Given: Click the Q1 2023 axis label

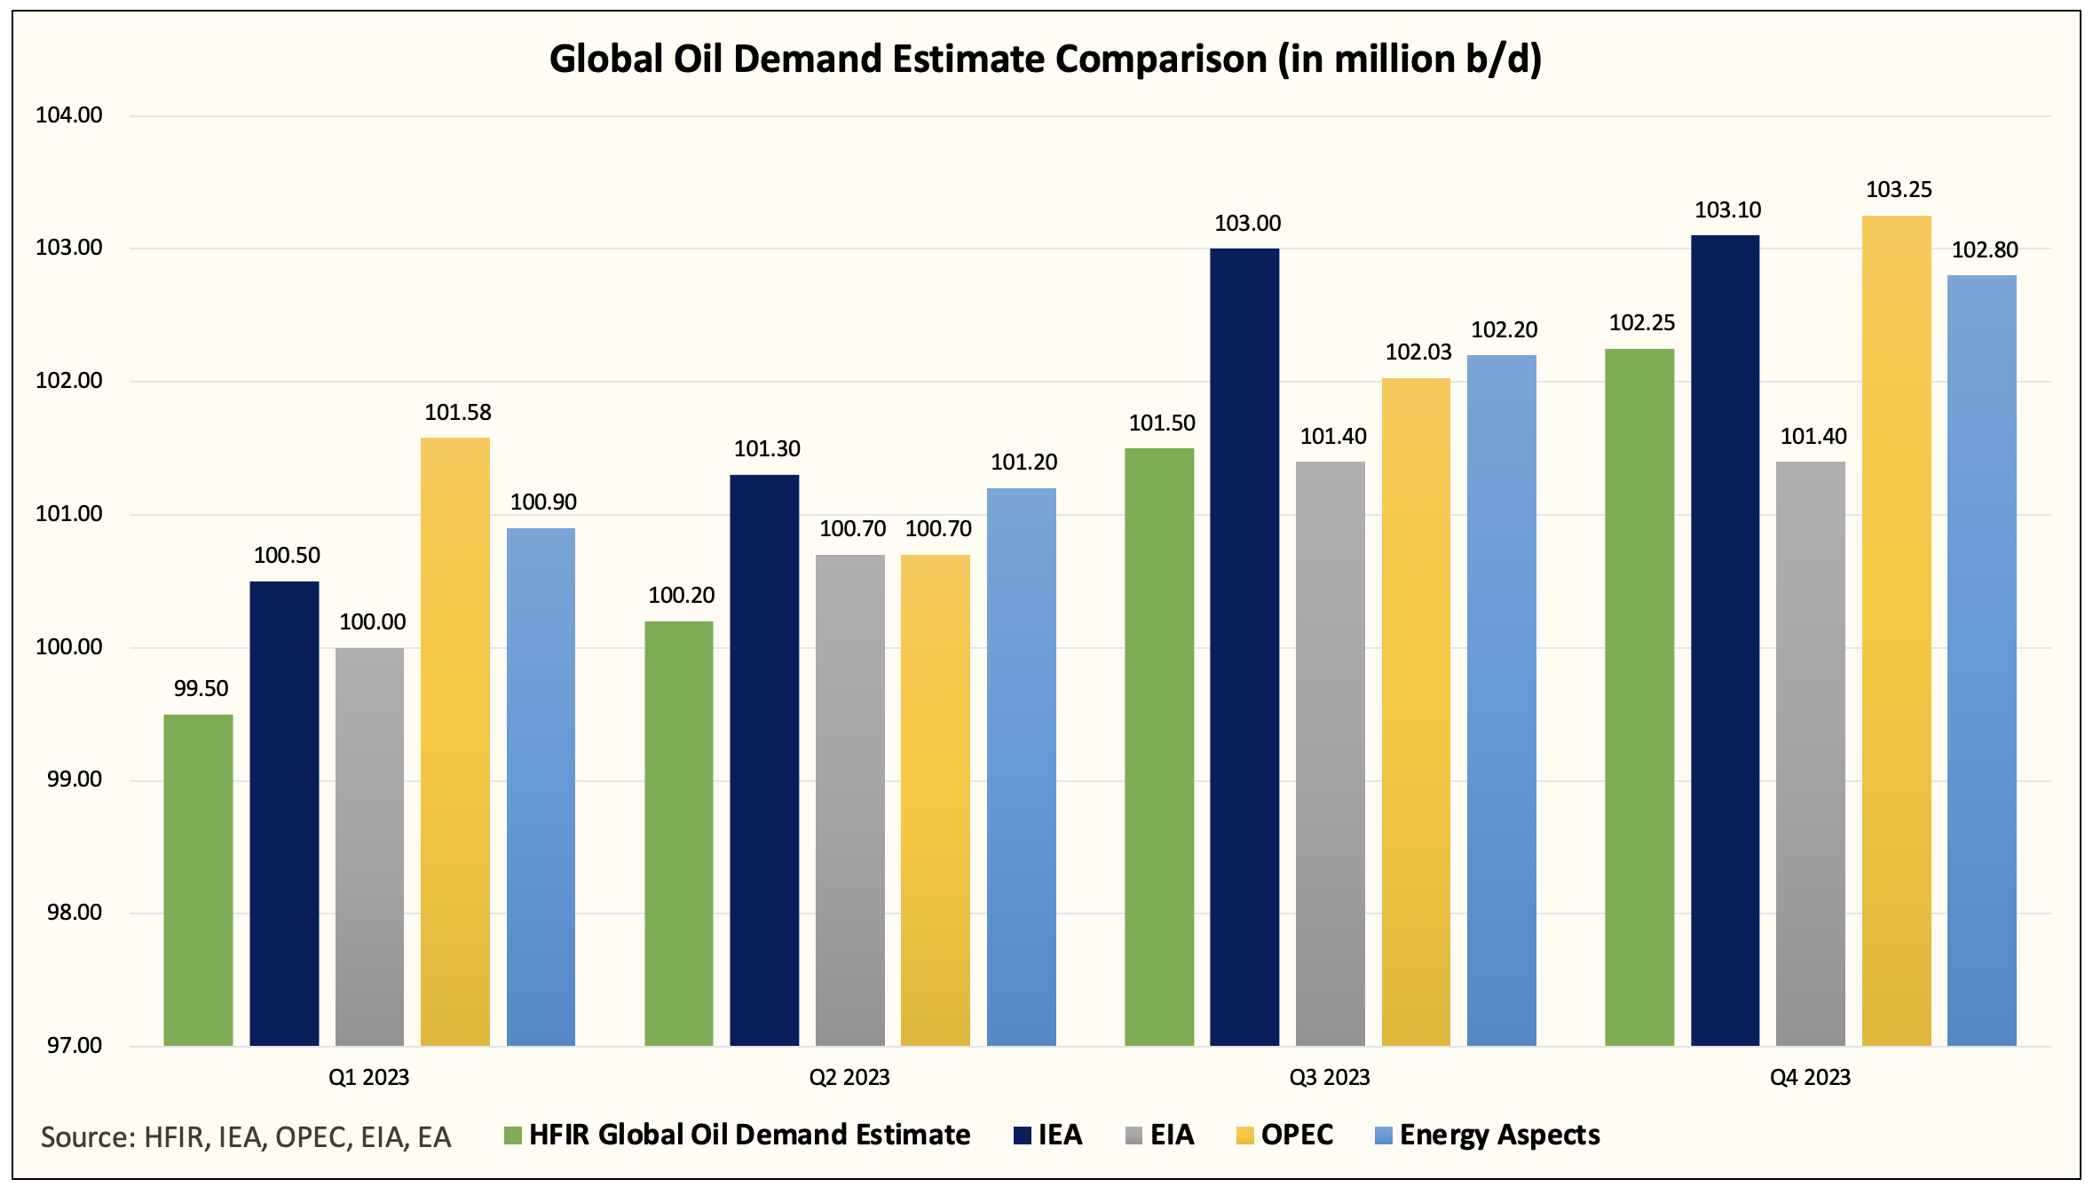Looking at the screenshot, I should tap(368, 1078).
